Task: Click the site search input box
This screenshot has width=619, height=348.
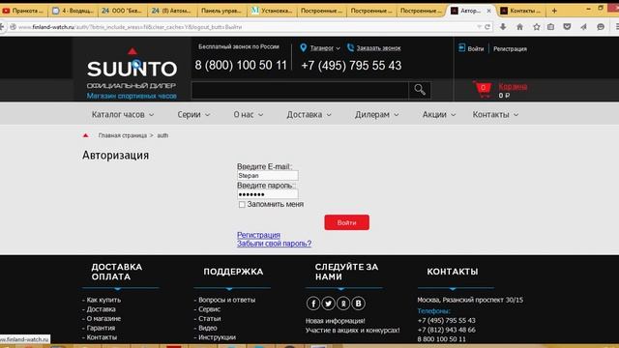Action: (300, 90)
